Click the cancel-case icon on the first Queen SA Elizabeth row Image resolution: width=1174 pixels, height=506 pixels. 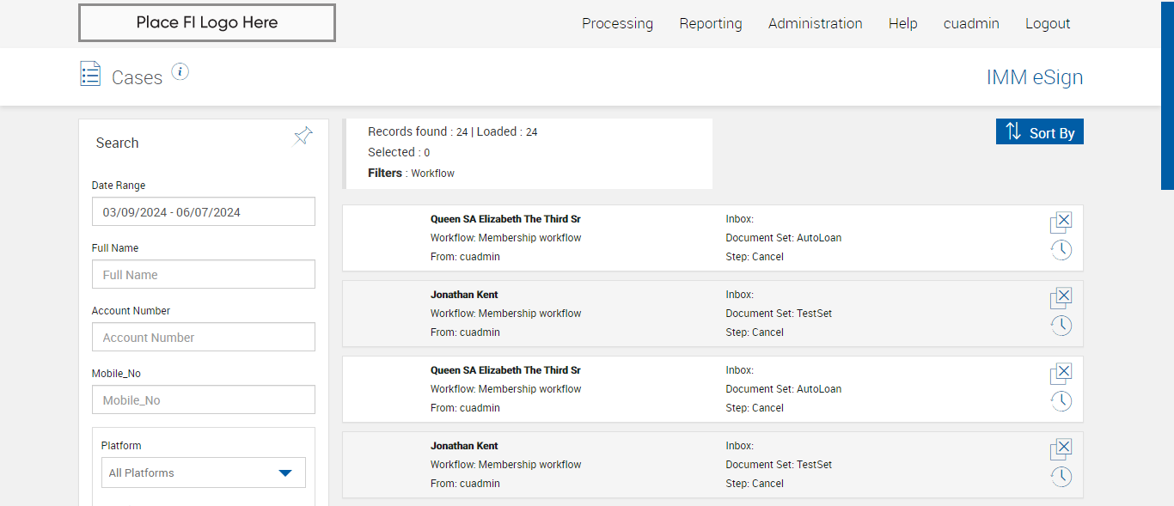click(x=1061, y=222)
